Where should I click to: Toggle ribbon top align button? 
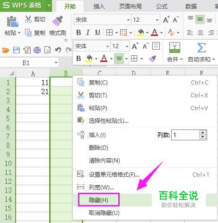tap(191, 18)
